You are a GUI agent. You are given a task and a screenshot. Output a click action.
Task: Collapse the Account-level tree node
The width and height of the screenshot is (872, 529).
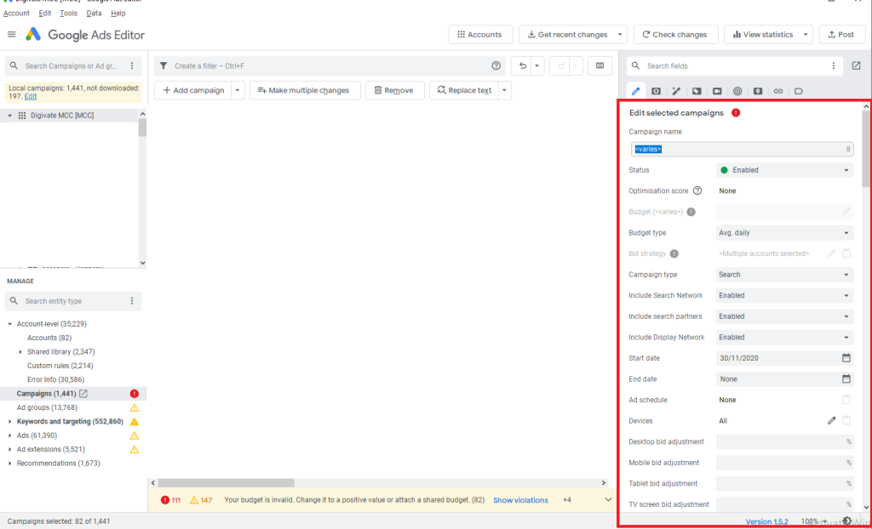(9, 324)
